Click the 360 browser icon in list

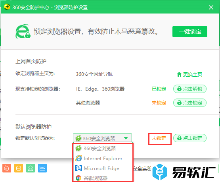pyautogui.click(x=78, y=148)
